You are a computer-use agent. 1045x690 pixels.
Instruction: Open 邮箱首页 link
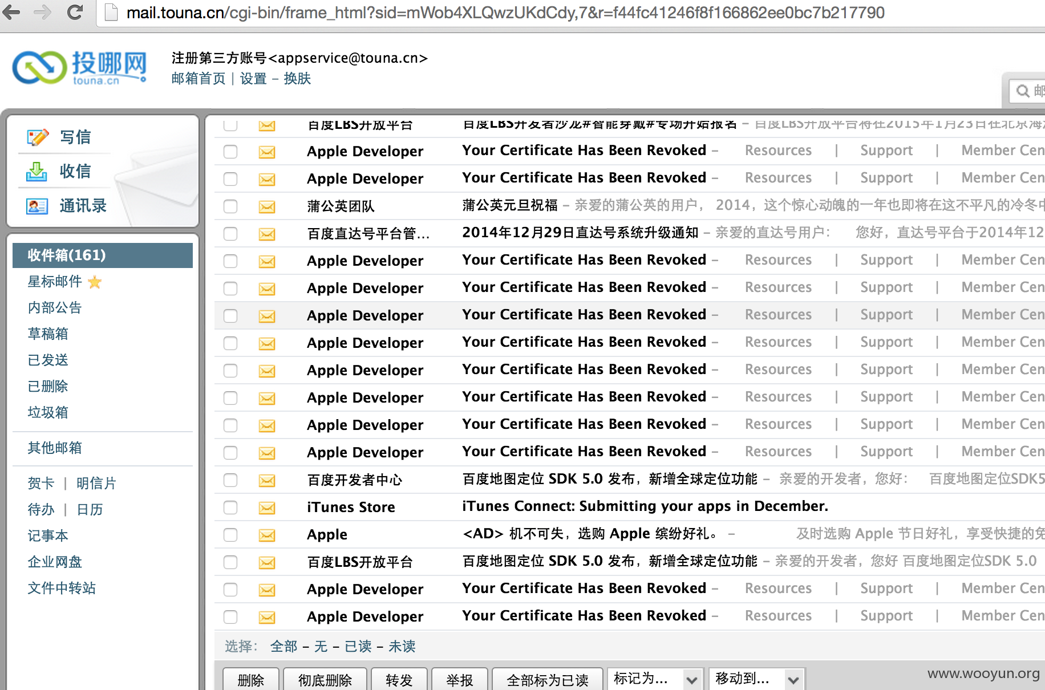tap(199, 78)
